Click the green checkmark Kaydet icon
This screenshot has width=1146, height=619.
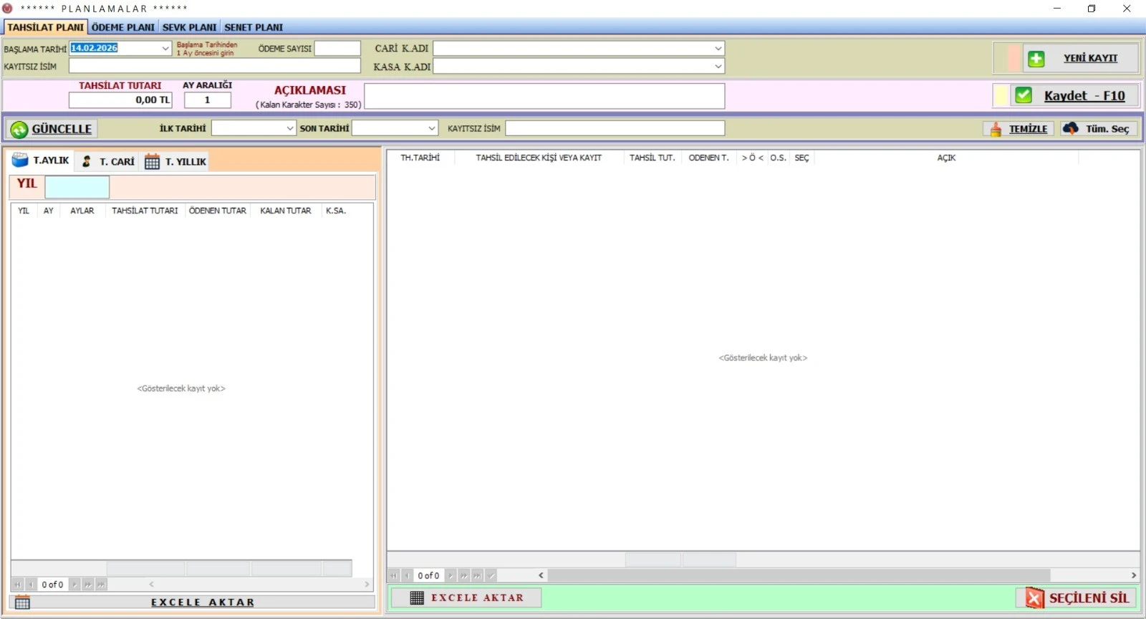point(1024,95)
